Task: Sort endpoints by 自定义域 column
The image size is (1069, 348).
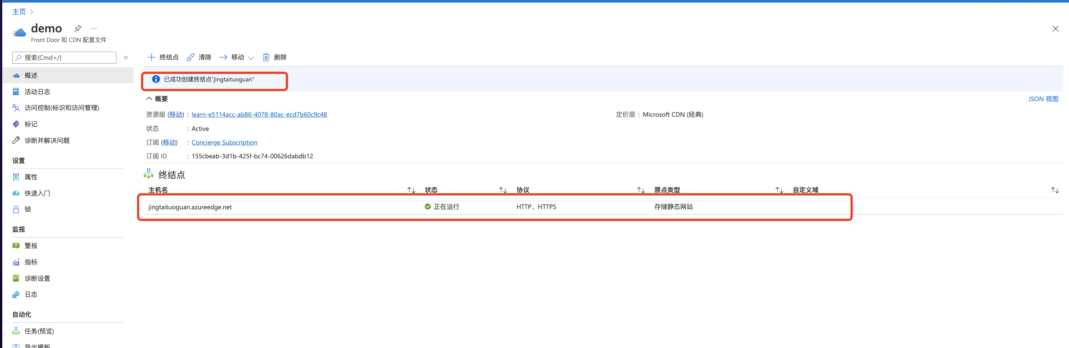Action: pyautogui.click(x=1055, y=190)
